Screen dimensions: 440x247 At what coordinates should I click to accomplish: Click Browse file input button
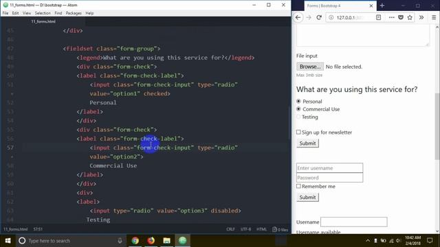point(310,67)
